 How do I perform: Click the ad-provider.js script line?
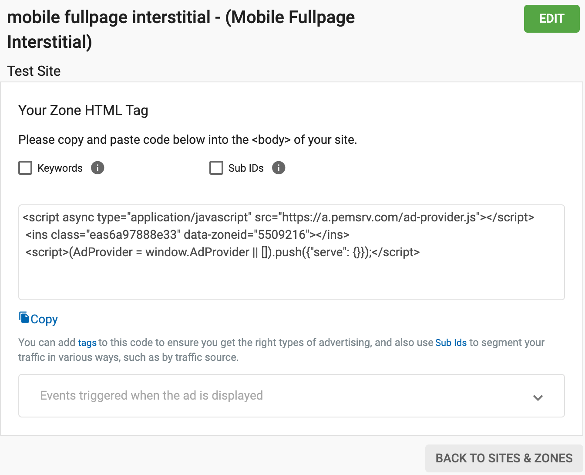[278, 217]
